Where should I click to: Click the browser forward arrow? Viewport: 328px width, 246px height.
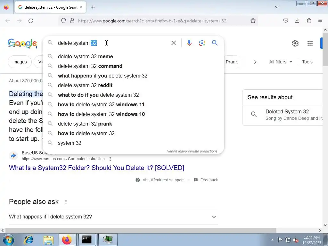point(19,21)
